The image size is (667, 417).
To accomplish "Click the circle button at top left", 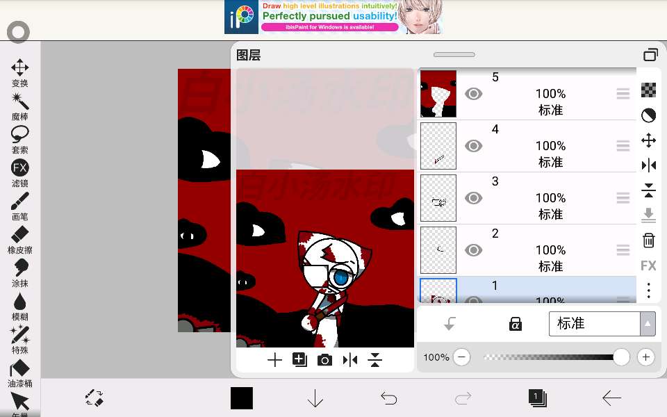I will tap(18, 32).
